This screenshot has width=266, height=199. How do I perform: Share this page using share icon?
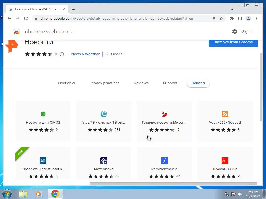213,18
